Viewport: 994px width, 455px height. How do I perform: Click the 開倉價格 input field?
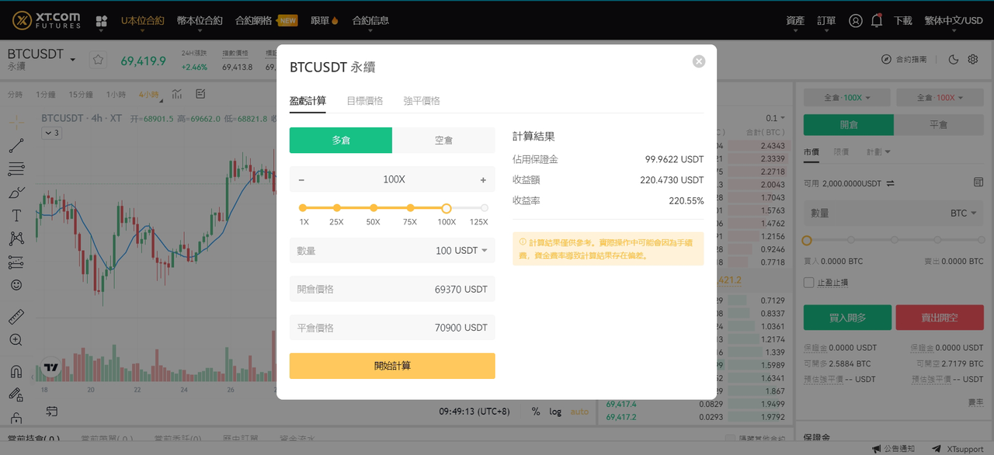coord(392,289)
